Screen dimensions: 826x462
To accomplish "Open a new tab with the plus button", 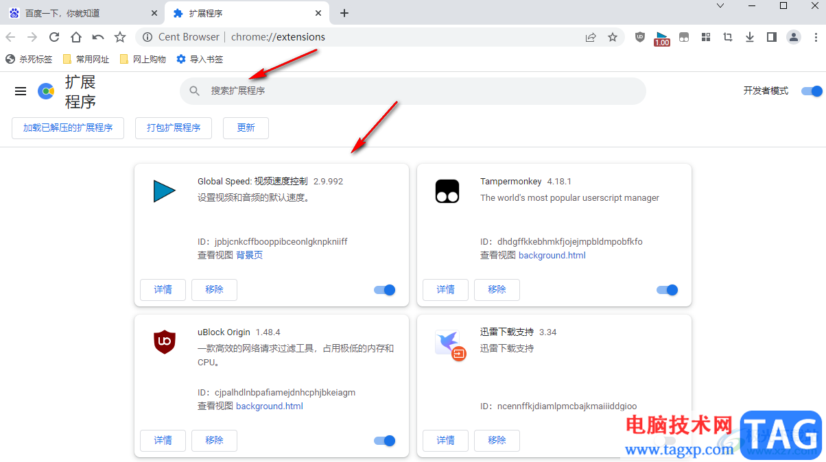I will click(x=344, y=13).
